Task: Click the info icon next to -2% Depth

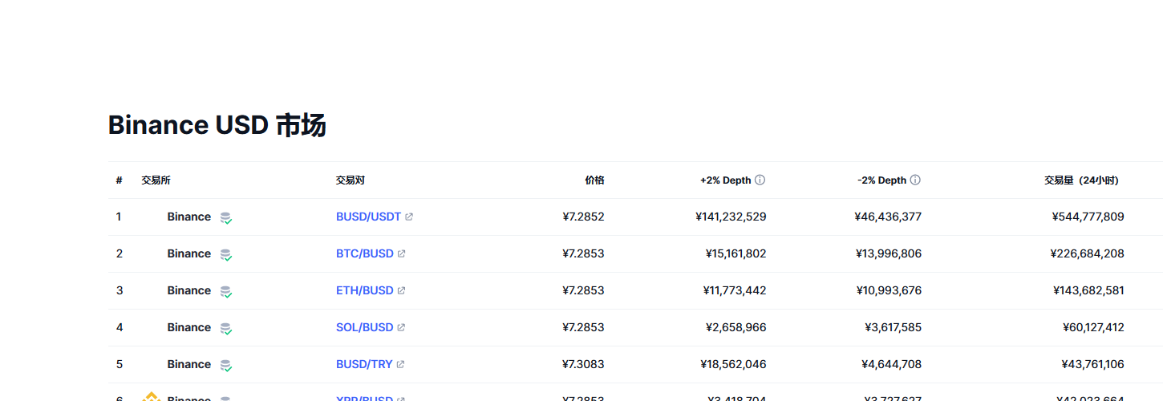Action: tap(915, 180)
